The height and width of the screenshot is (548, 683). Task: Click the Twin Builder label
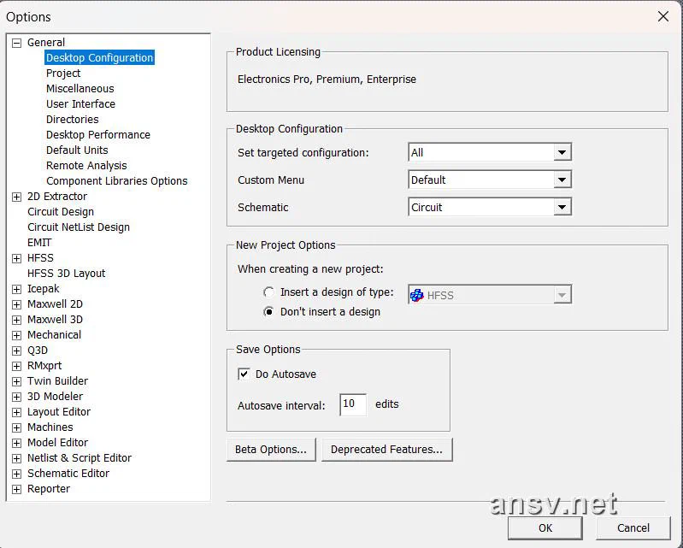coord(57,381)
